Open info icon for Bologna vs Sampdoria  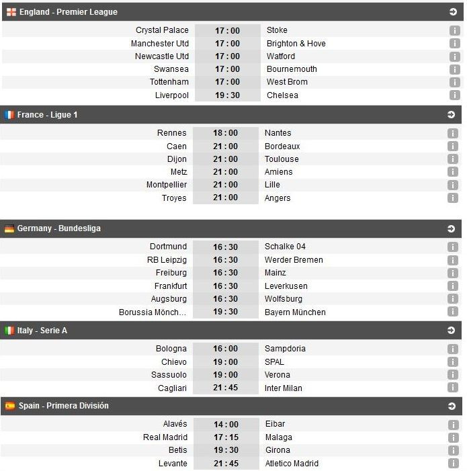pyautogui.click(x=454, y=349)
